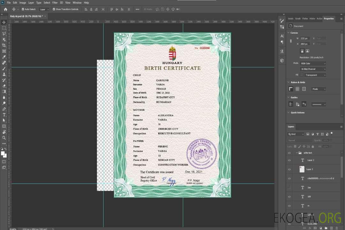
Task: Collapse the Canvas section
Action: (288, 33)
